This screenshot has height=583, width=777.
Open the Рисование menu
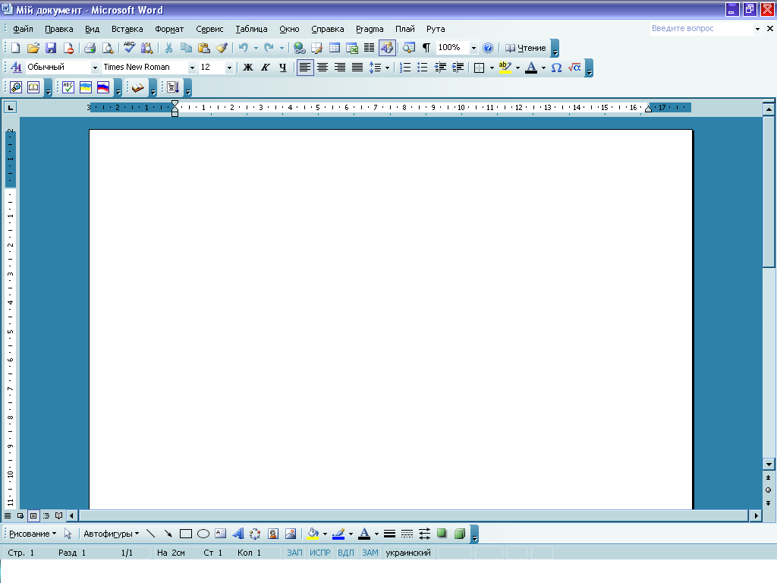coord(33,534)
